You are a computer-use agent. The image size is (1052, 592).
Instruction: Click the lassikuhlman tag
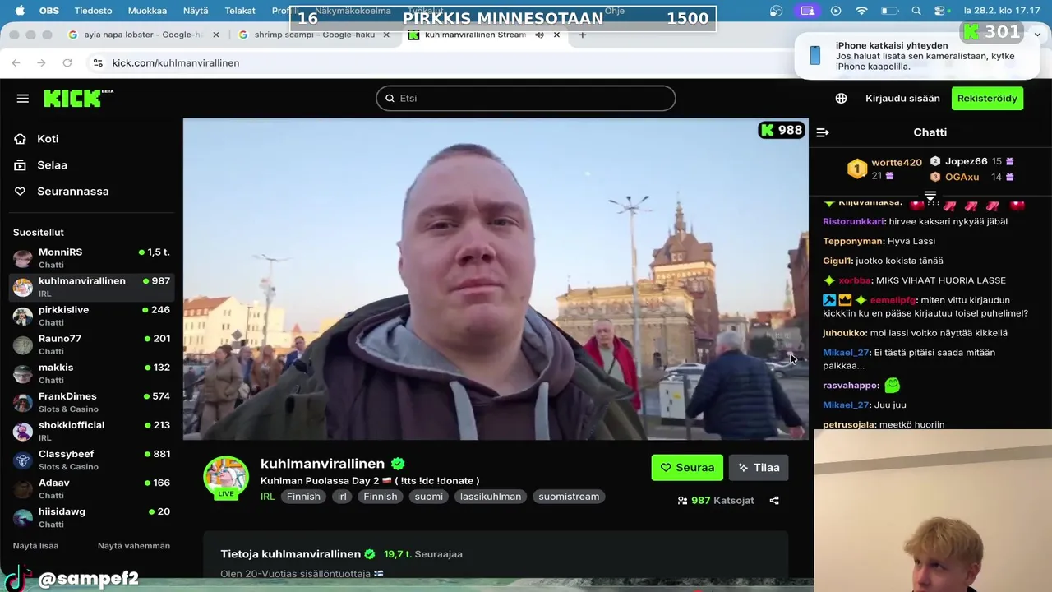[490, 497]
